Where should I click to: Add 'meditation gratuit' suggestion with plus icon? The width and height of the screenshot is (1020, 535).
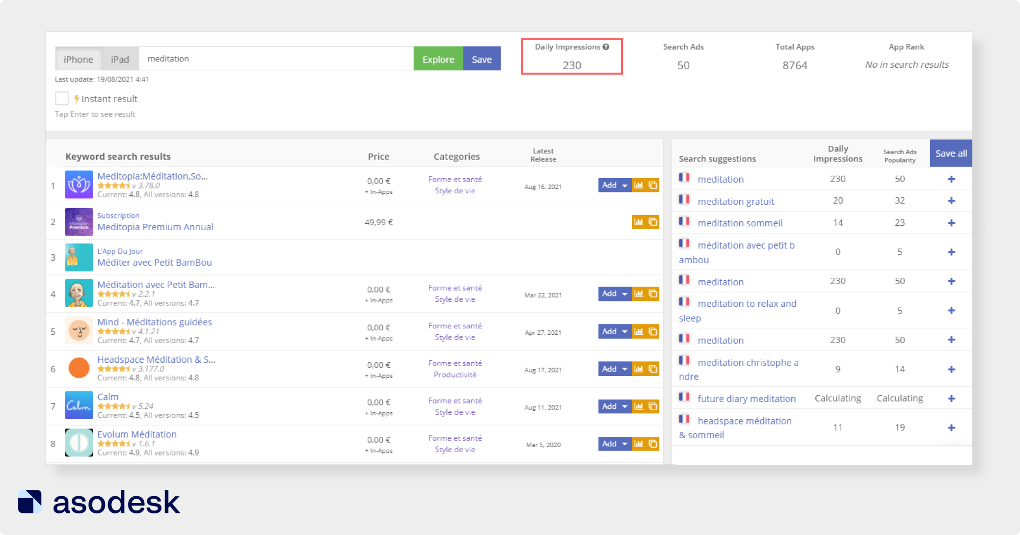(x=951, y=201)
